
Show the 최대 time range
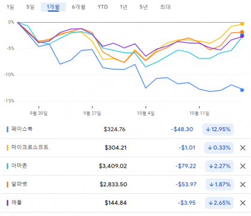click(x=166, y=7)
